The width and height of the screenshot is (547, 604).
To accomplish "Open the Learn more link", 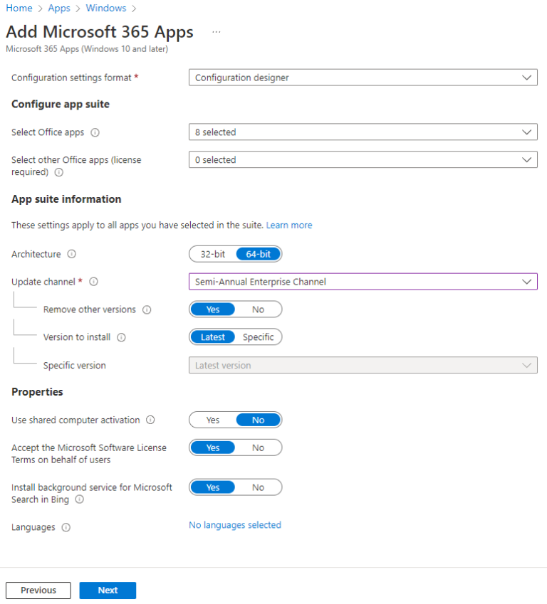I will (288, 224).
